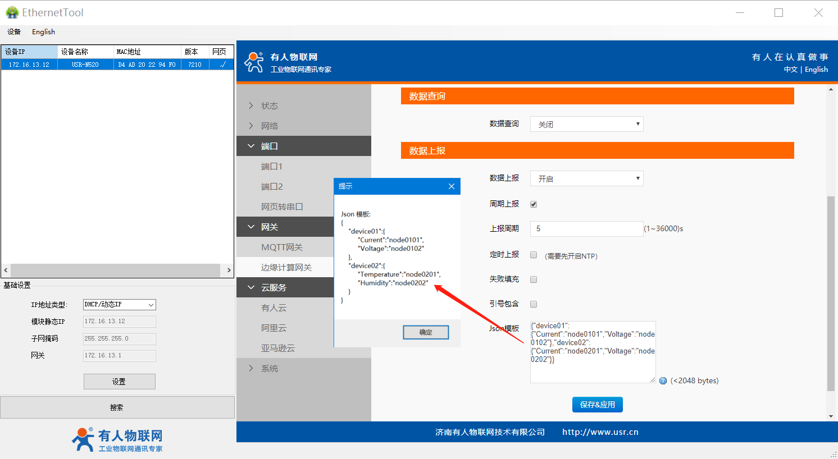Click the 有人物联网 logo at bottom left
838x459 pixels.
click(x=117, y=439)
